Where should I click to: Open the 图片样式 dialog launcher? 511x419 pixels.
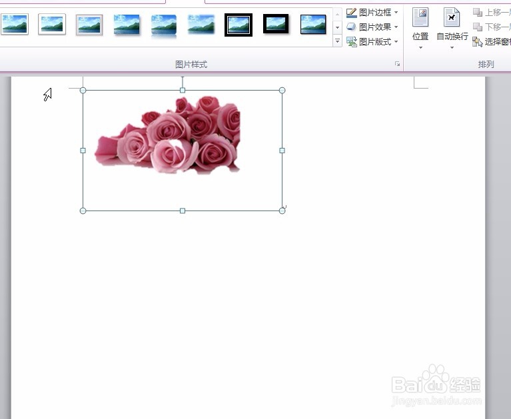[x=397, y=64]
